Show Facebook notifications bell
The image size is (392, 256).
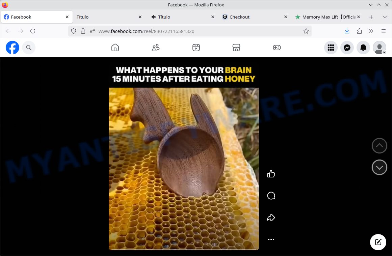pos(363,48)
